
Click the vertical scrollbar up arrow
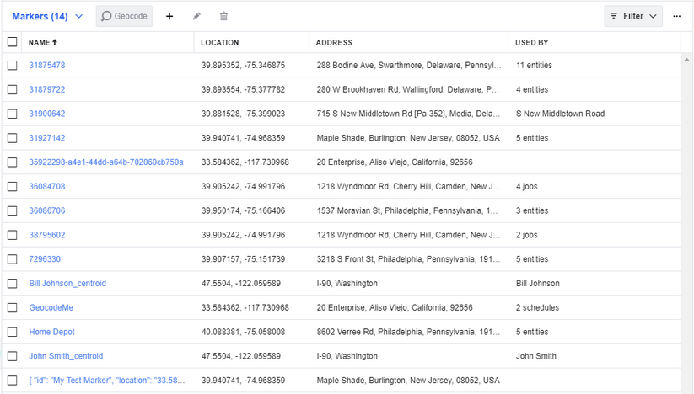[687, 57]
